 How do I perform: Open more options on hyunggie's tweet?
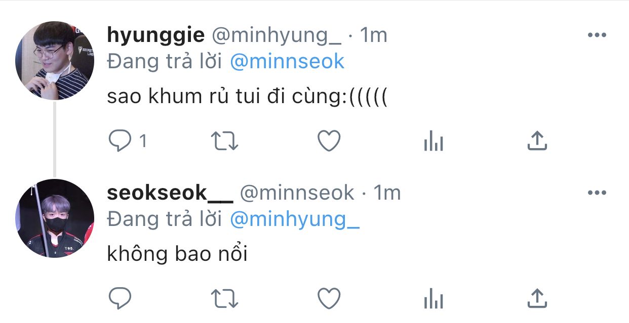[597, 35]
